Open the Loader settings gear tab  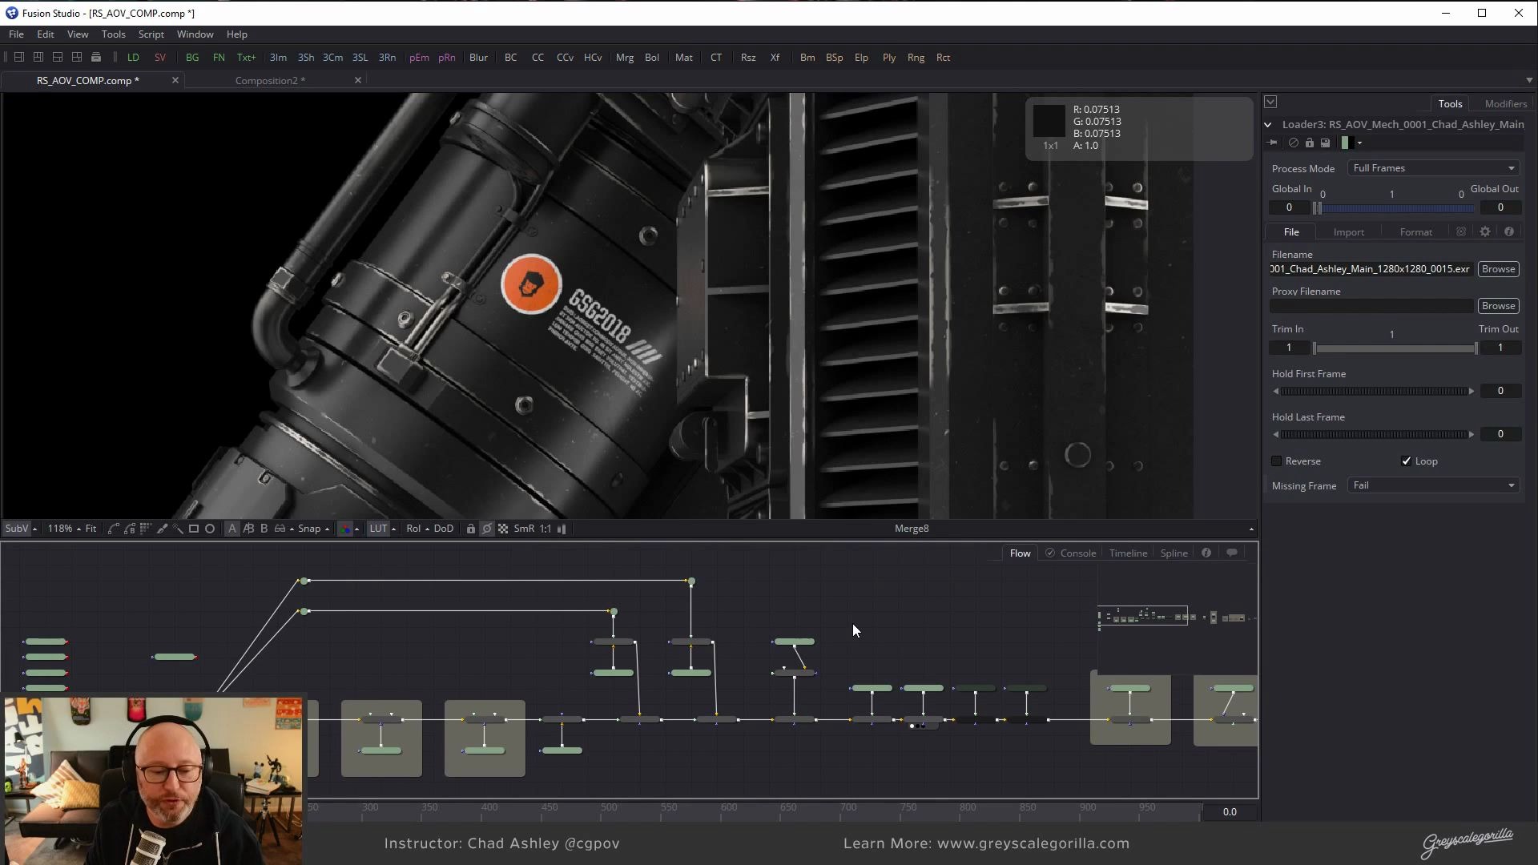(1485, 231)
